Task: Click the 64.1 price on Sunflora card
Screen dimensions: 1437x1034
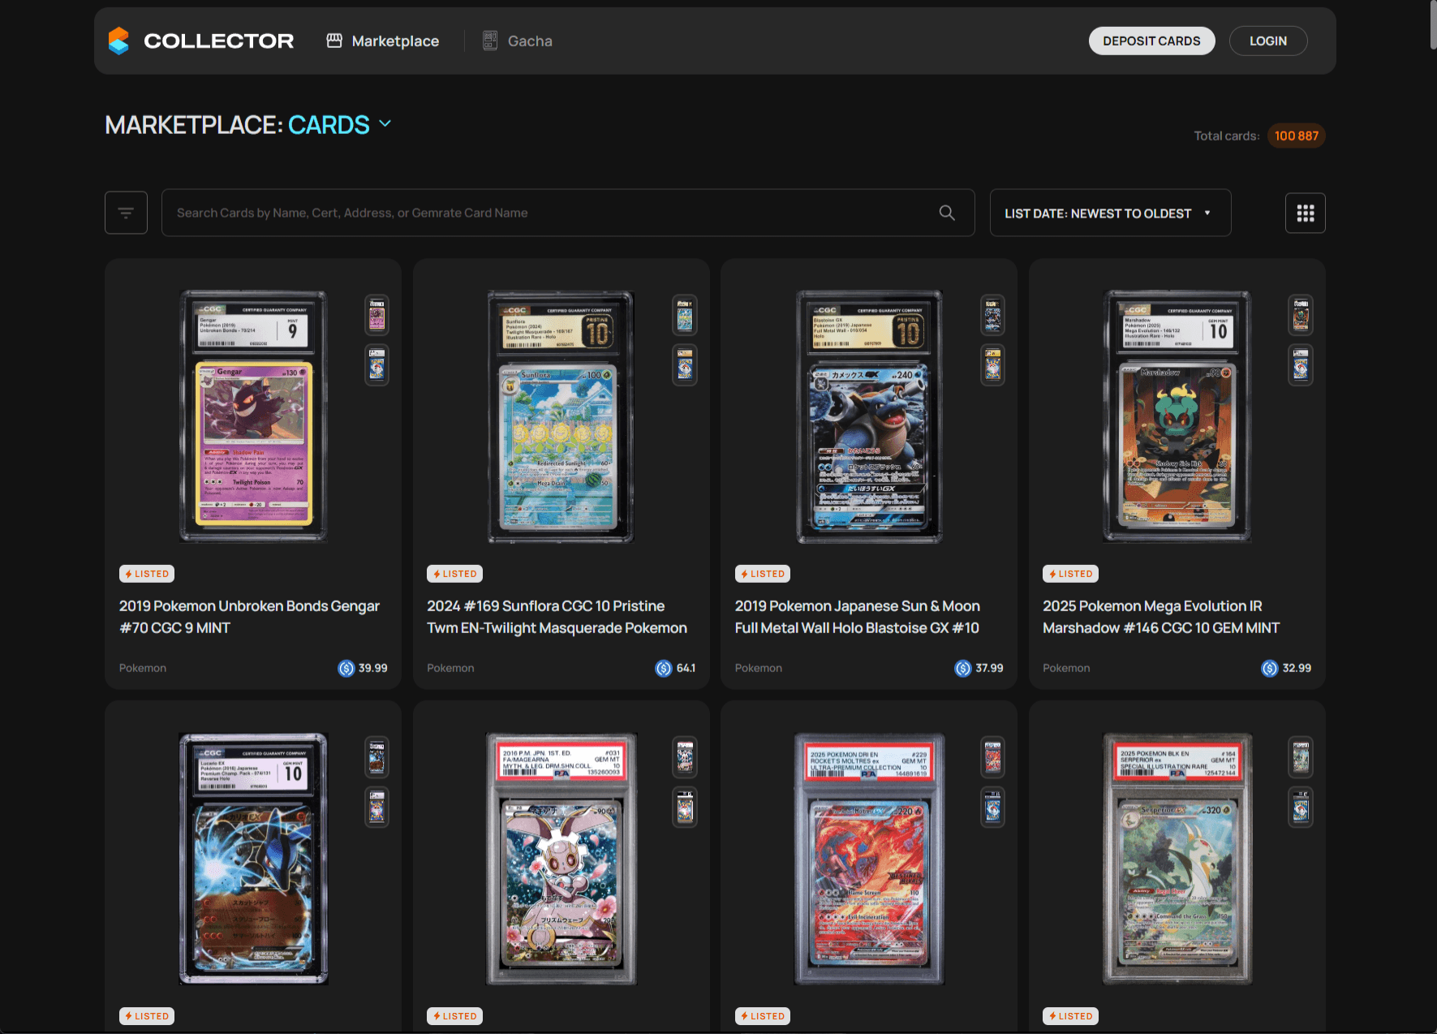Action: [x=675, y=668]
